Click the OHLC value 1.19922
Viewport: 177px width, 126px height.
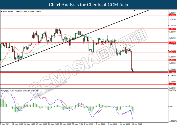[x=38, y=12]
